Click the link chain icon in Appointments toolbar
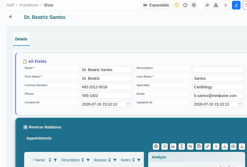The height and width of the screenshot is (167, 247). pyautogui.click(x=208, y=146)
